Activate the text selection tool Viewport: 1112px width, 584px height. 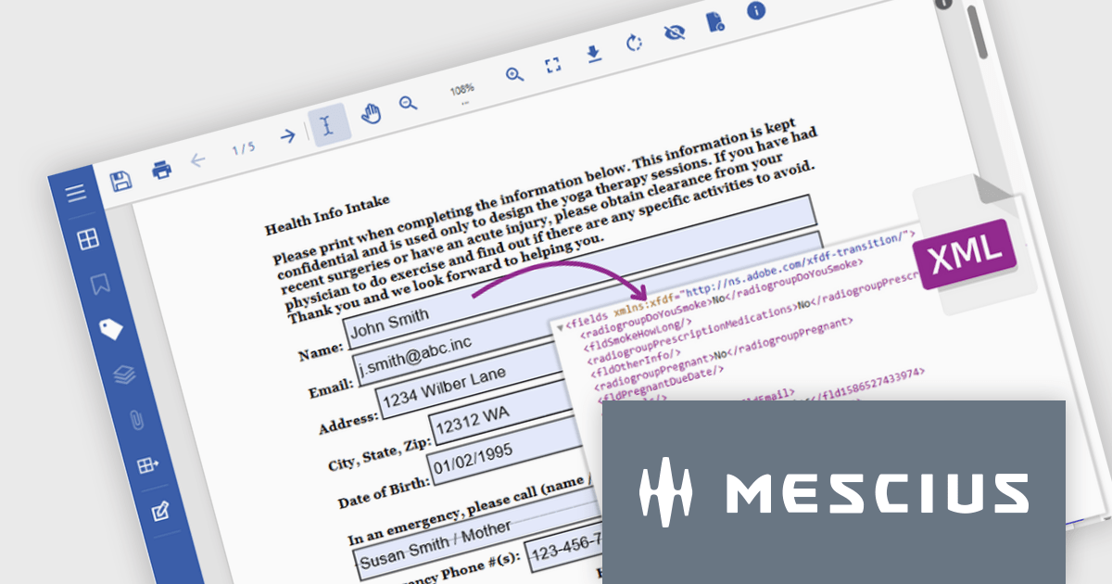(x=328, y=124)
